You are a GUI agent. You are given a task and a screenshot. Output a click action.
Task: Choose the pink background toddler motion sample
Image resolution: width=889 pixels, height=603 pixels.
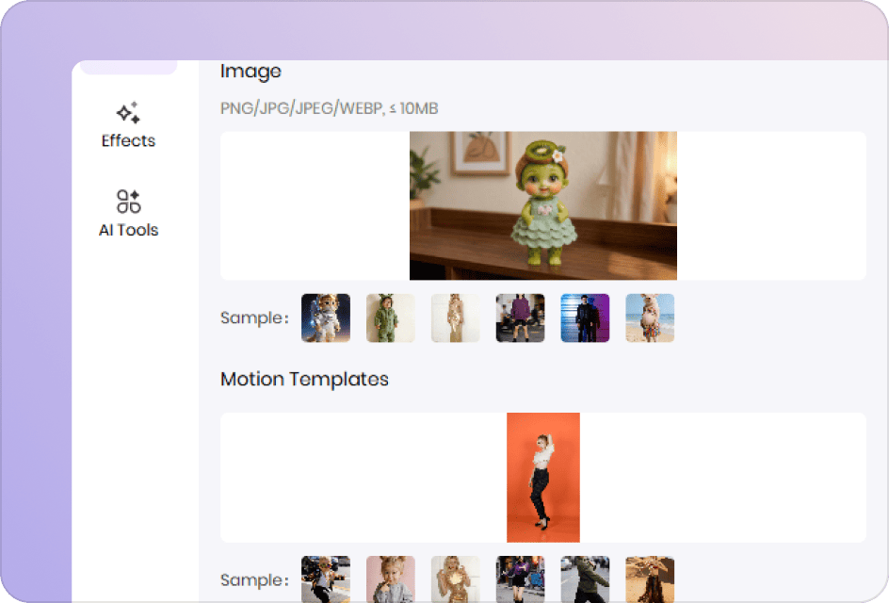pyautogui.click(x=390, y=579)
